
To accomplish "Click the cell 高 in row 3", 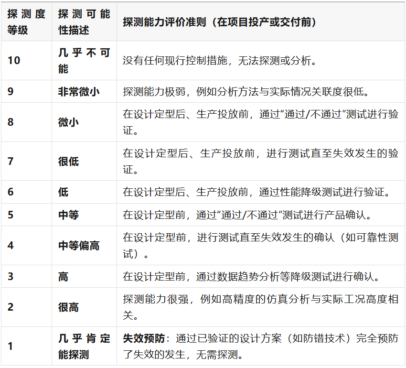I will (x=84, y=277).
